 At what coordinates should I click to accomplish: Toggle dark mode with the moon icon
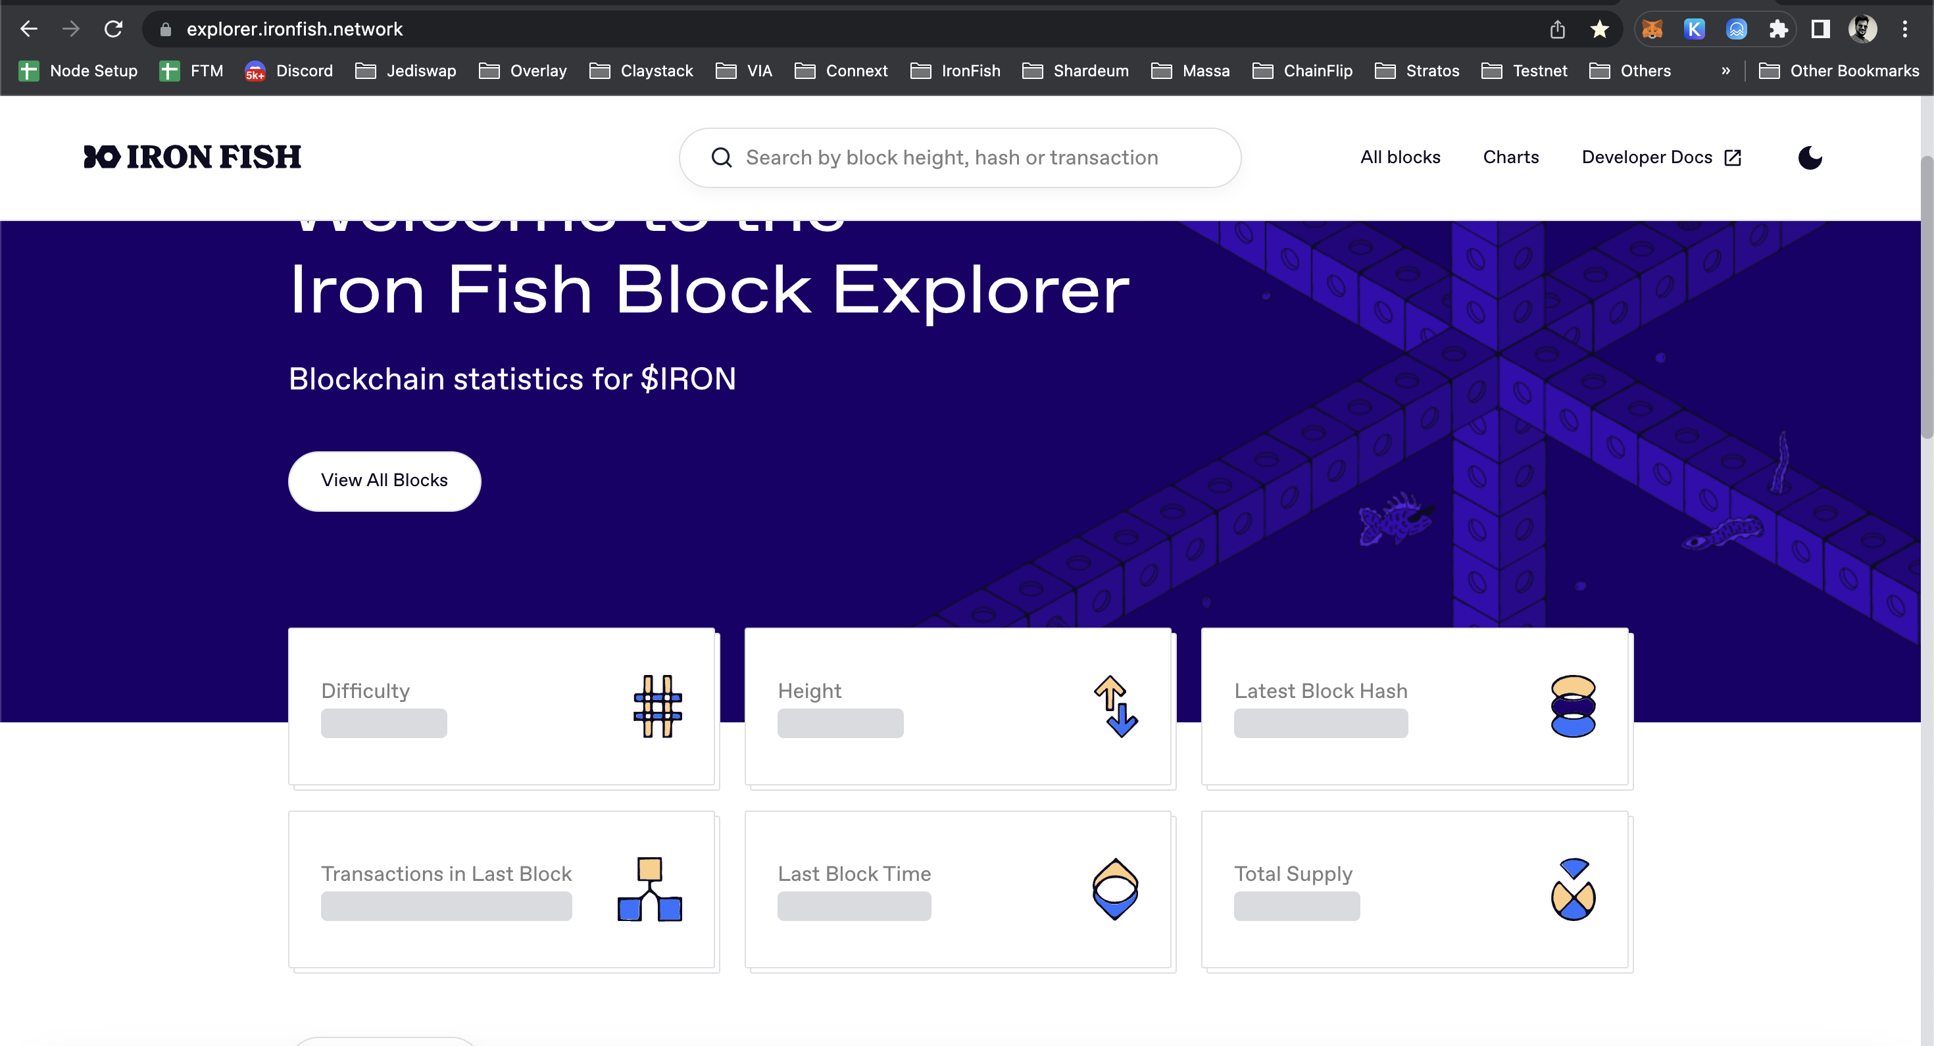[x=1810, y=157]
